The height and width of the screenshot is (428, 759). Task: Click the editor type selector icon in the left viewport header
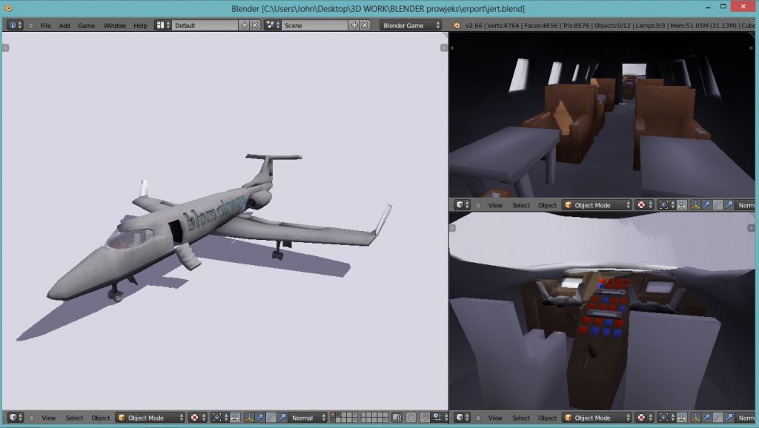click(x=13, y=417)
